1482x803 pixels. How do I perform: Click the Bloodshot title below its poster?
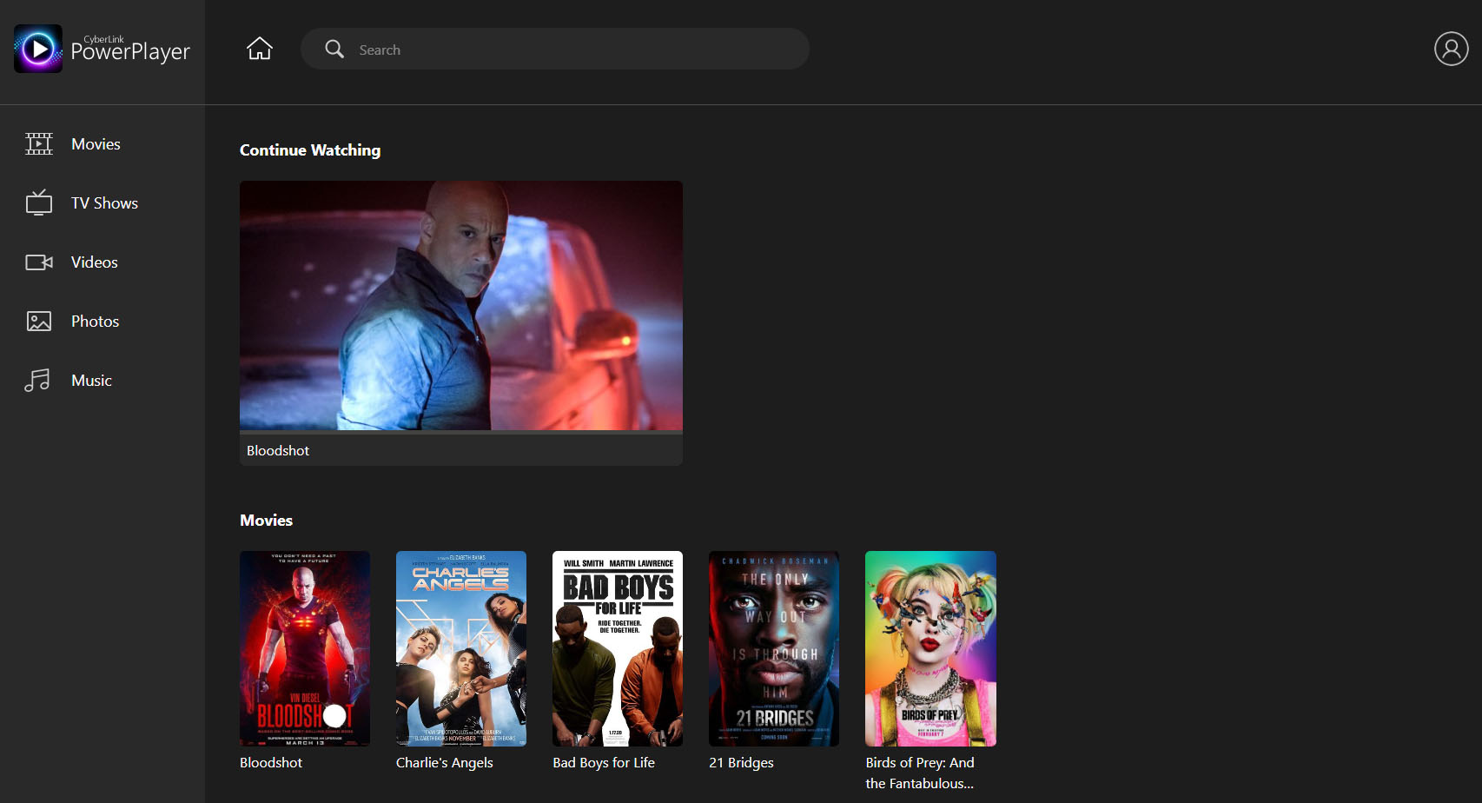tap(271, 762)
